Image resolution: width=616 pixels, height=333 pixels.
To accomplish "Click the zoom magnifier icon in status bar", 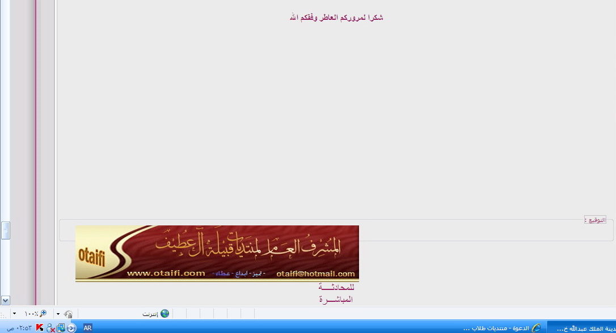I will click(43, 313).
